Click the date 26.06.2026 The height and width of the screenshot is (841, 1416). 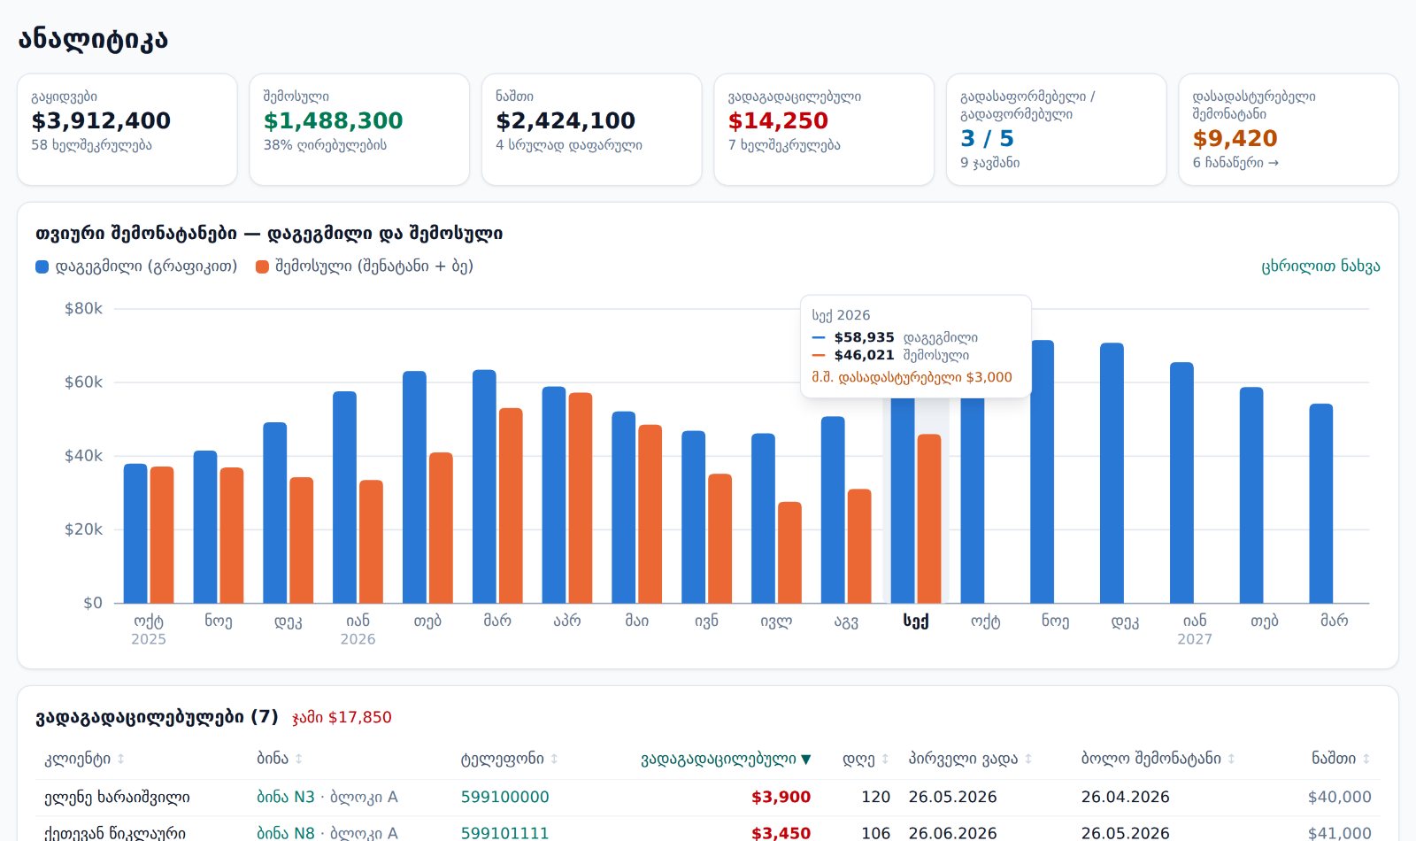coord(952,833)
